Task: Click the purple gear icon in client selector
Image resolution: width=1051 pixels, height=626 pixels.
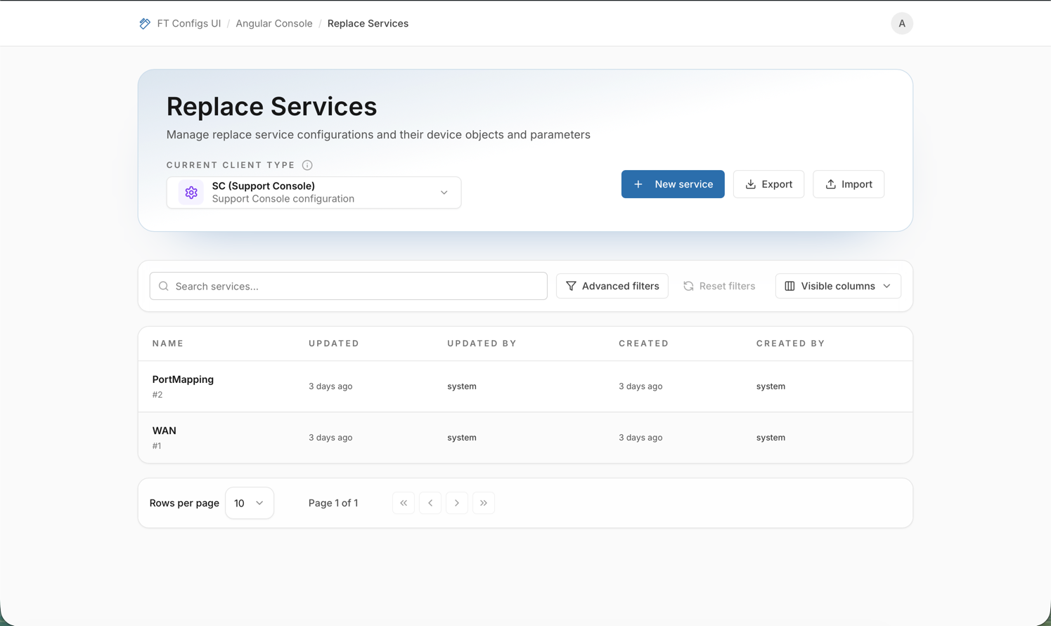Action: [191, 193]
